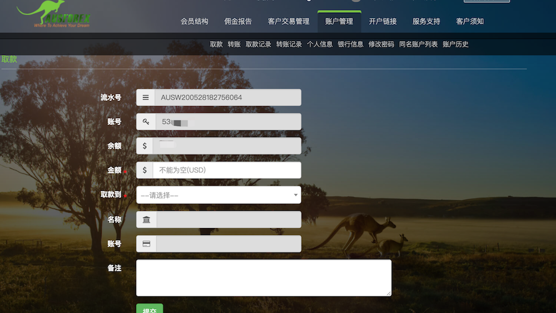Go to the 开户链接 menu

point(383,22)
